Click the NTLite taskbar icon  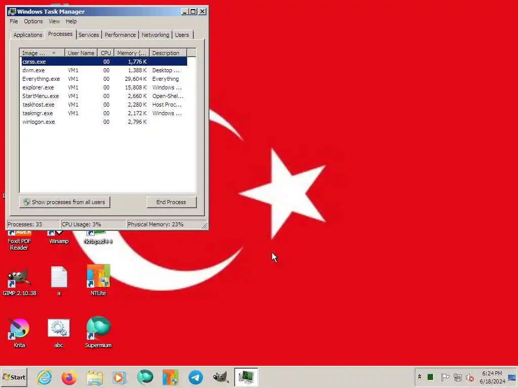(x=170, y=377)
